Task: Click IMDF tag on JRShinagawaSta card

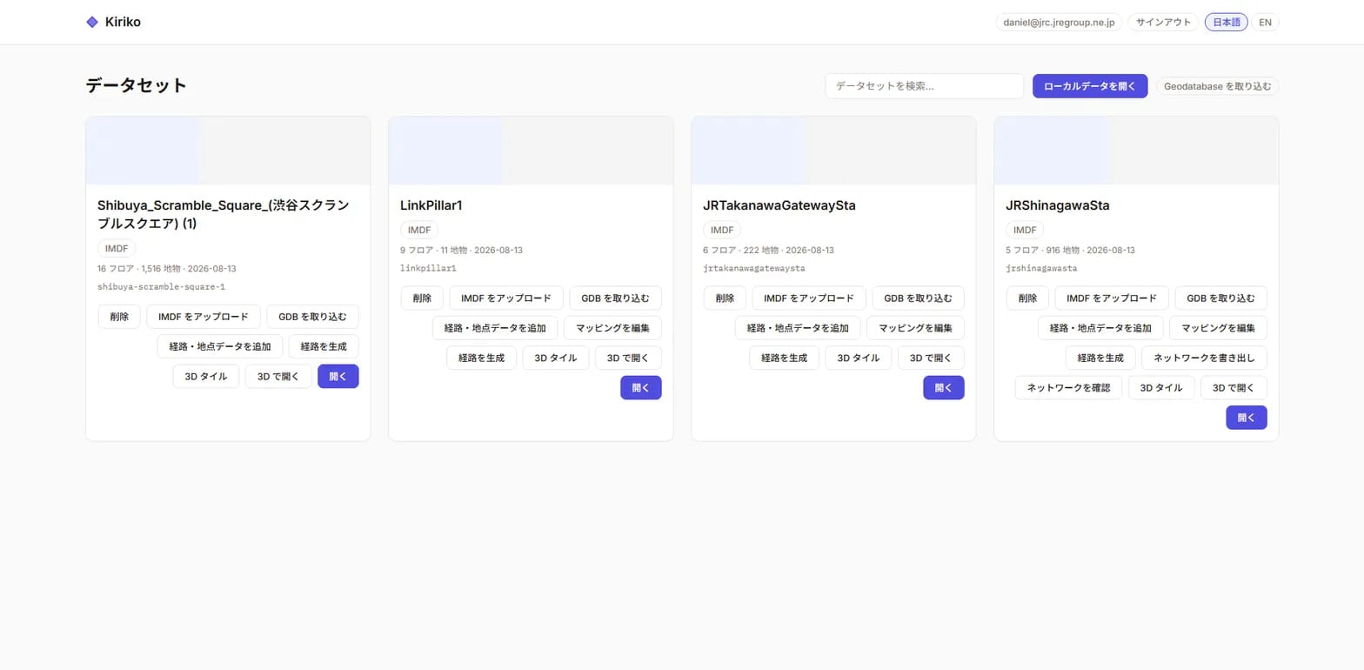Action: [x=1025, y=230]
